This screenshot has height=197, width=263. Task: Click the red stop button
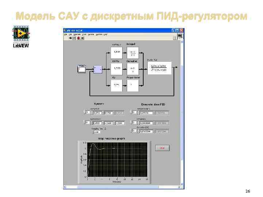pyautogui.click(x=162, y=148)
